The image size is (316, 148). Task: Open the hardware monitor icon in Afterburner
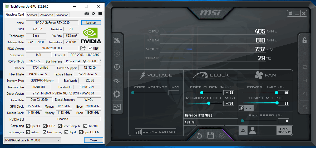117,107
